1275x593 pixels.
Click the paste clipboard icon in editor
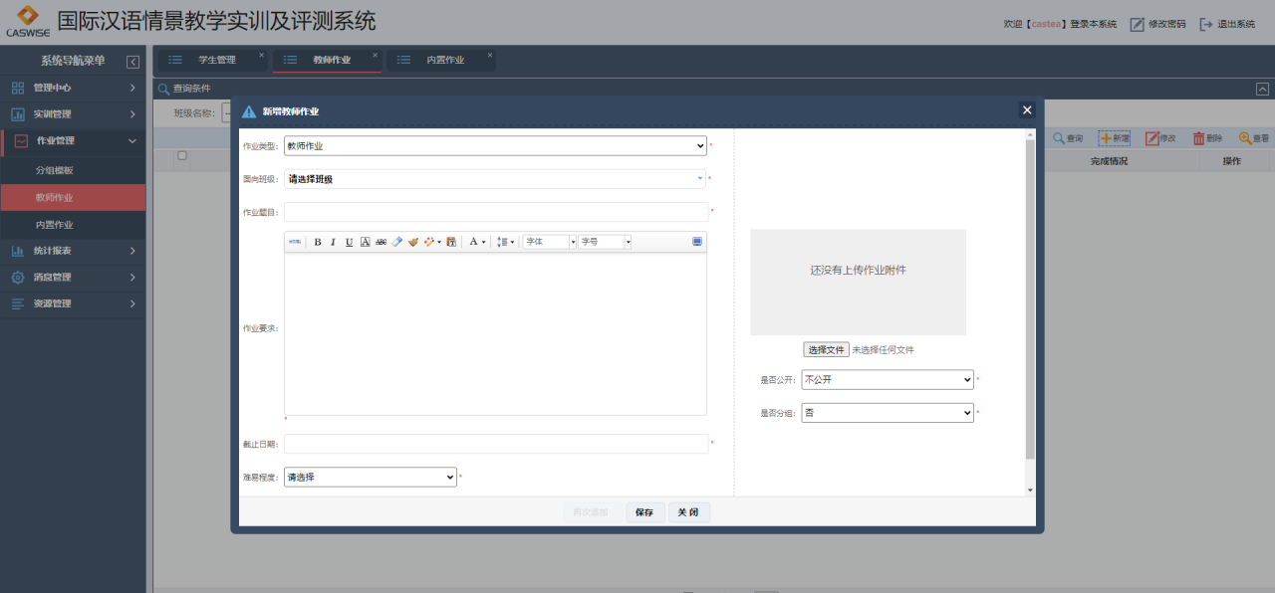(x=451, y=242)
